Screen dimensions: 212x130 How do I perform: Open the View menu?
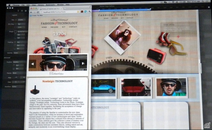point(34,5)
